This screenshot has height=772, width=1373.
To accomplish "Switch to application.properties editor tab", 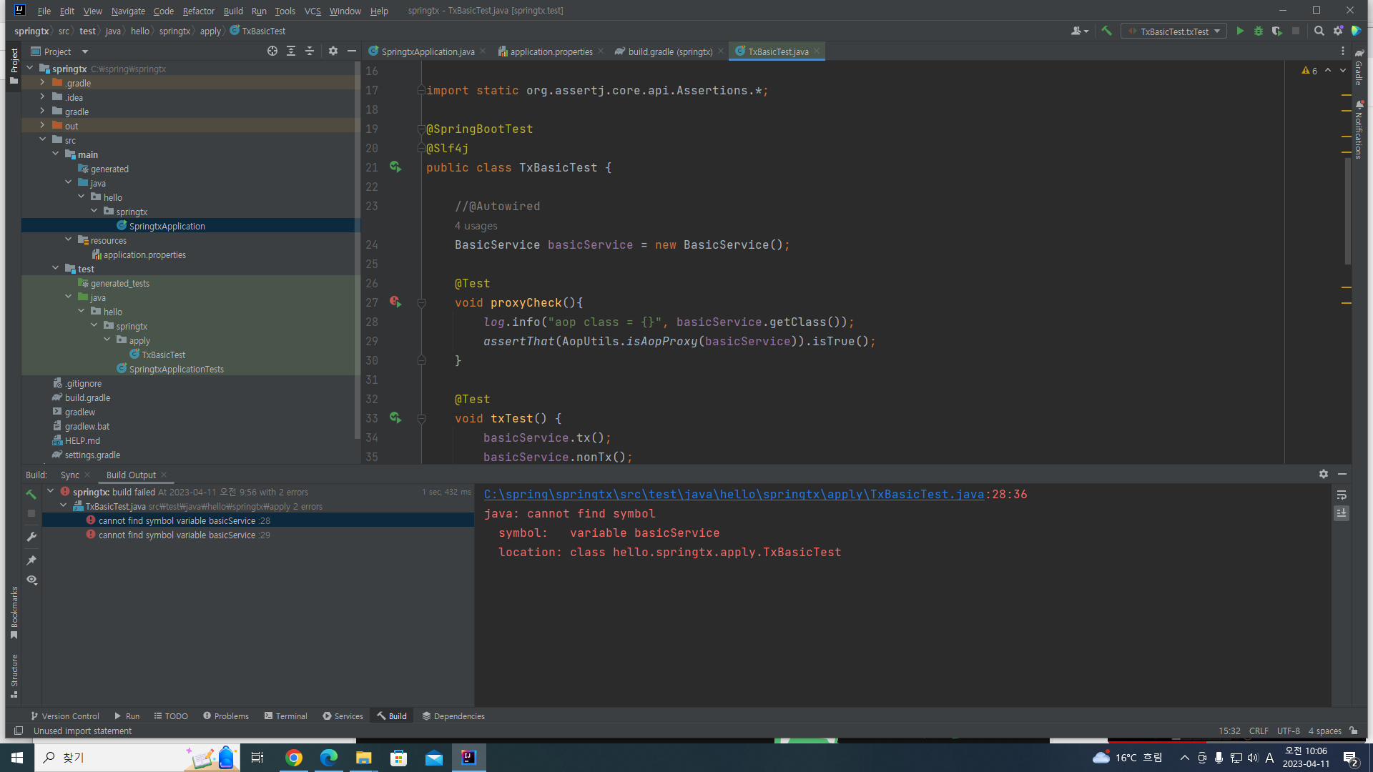I will 551,51.
